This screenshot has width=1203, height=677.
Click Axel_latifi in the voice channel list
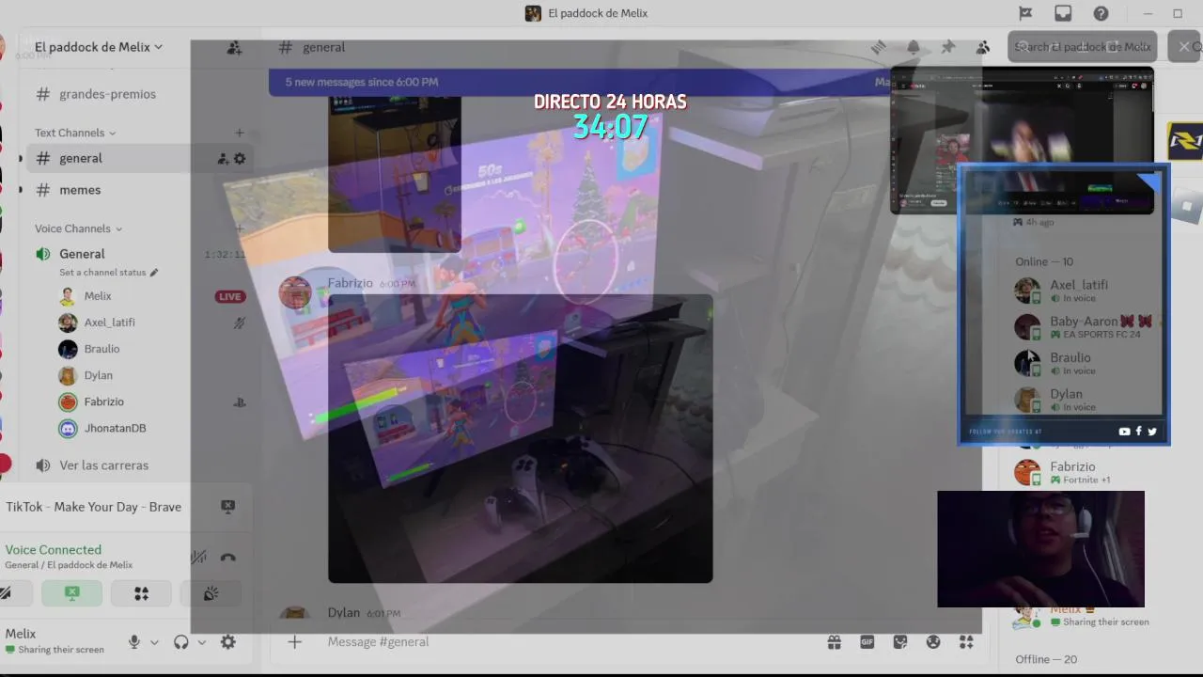point(109,323)
